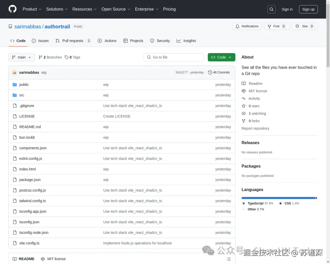Screen dimensions: 330x264
Task: Open the README tab below file list
Action: pos(23,259)
